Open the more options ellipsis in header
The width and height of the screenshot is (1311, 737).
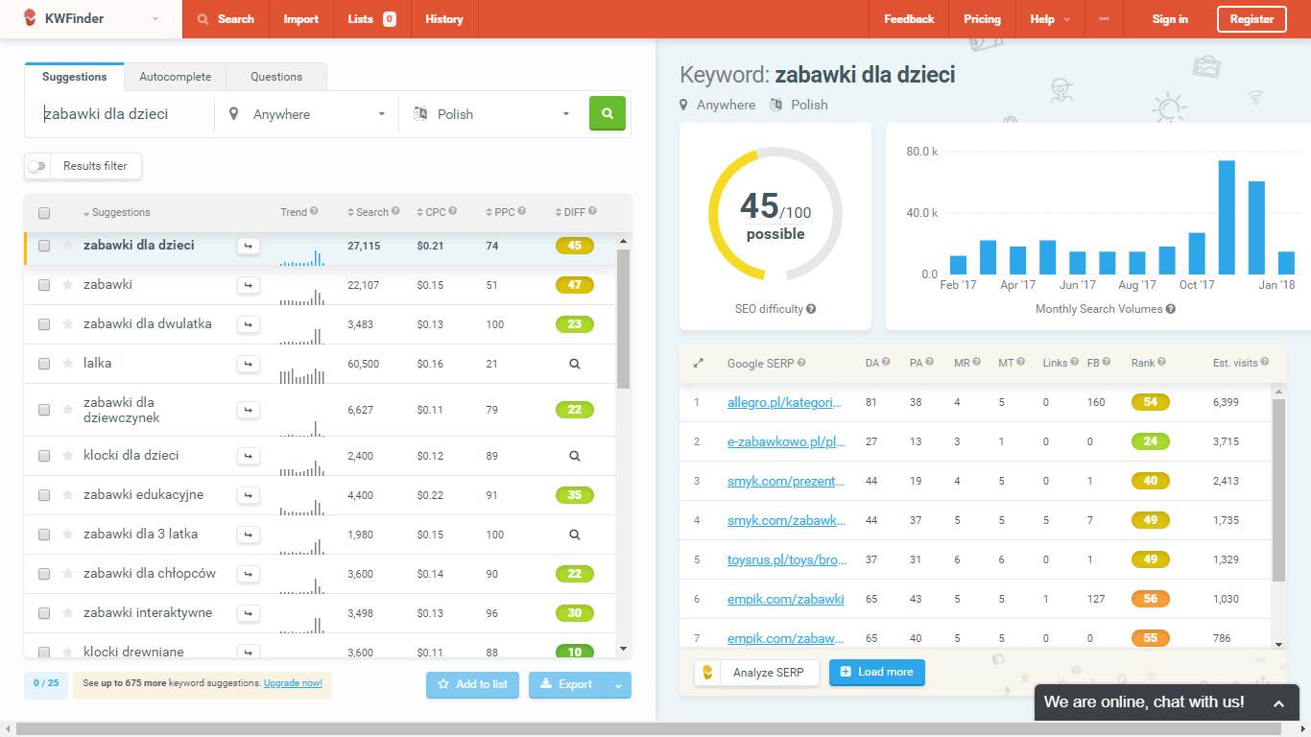(1104, 19)
